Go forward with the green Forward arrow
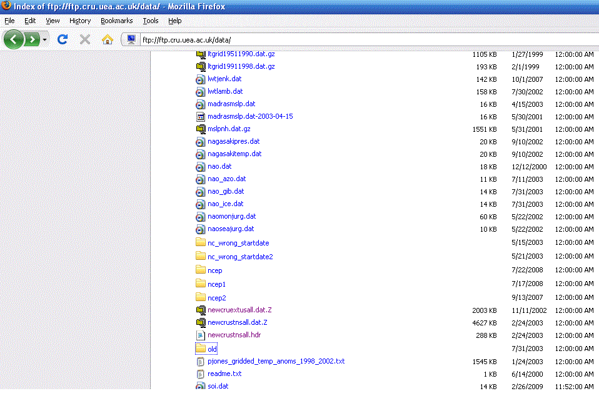Image resolution: width=599 pixels, height=401 pixels. pos(32,39)
